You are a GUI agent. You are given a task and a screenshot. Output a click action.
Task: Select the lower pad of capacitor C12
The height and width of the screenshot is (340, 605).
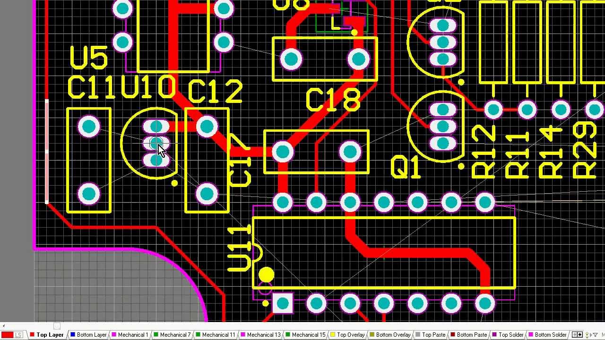207,194
